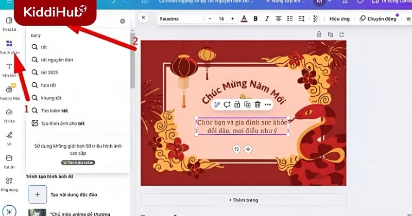
Task: Toggle bulleted list formatting
Action: 290,19
